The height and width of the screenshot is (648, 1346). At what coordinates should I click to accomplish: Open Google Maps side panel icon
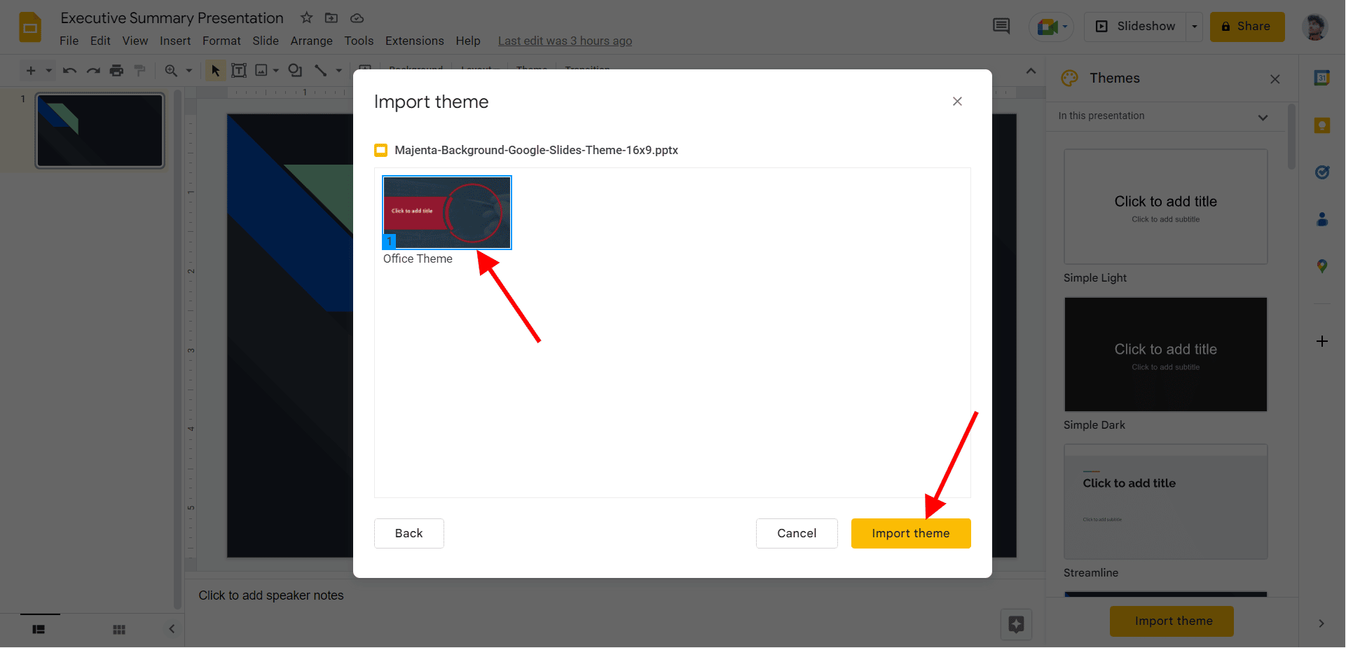1321,266
